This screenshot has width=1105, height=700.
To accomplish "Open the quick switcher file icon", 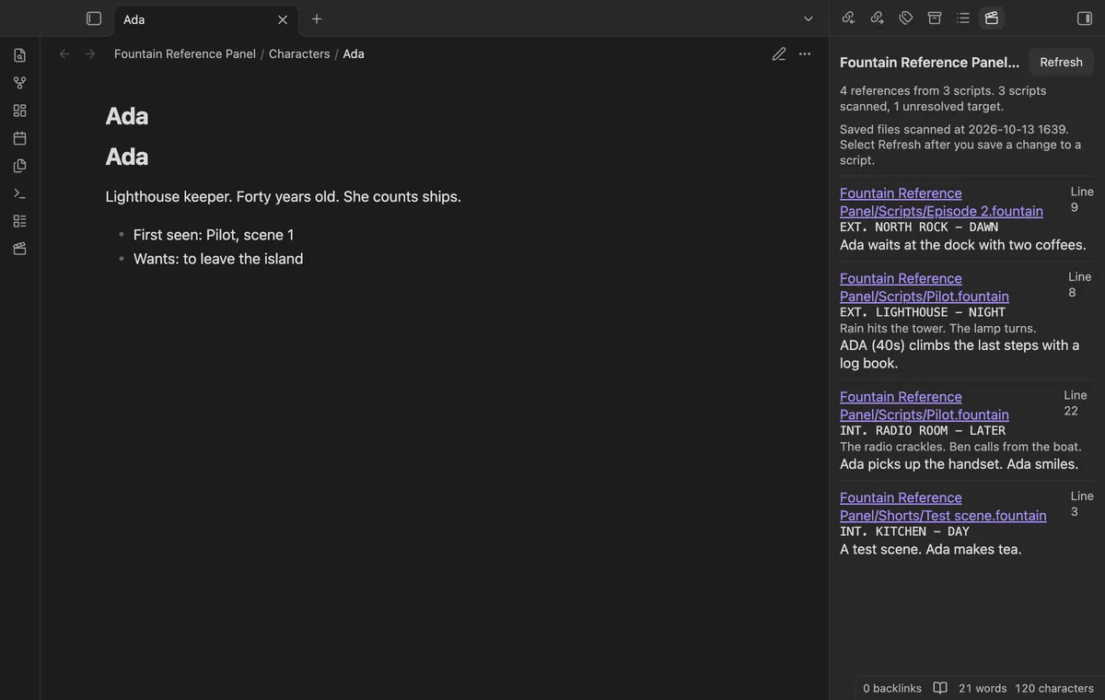I will click(x=19, y=55).
